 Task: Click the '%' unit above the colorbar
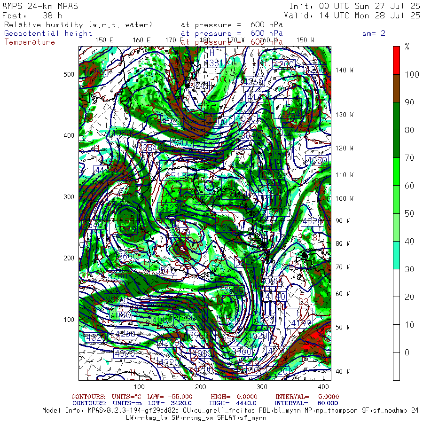(x=407, y=47)
